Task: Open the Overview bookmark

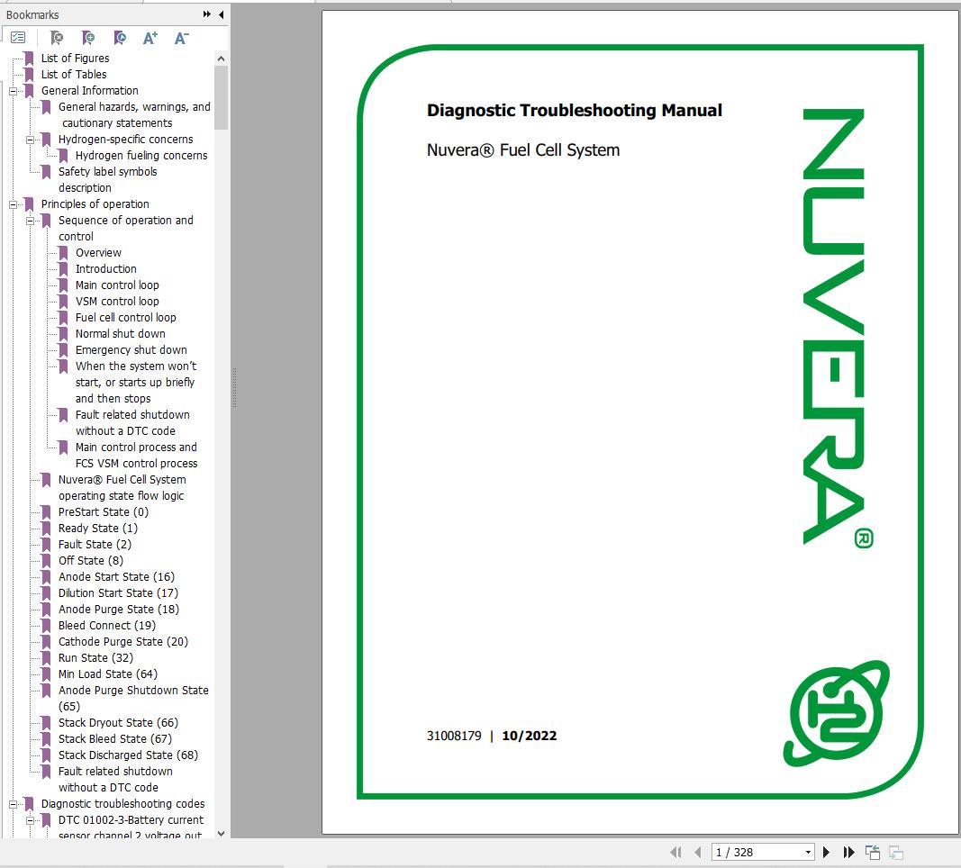Action: point(99,252)
